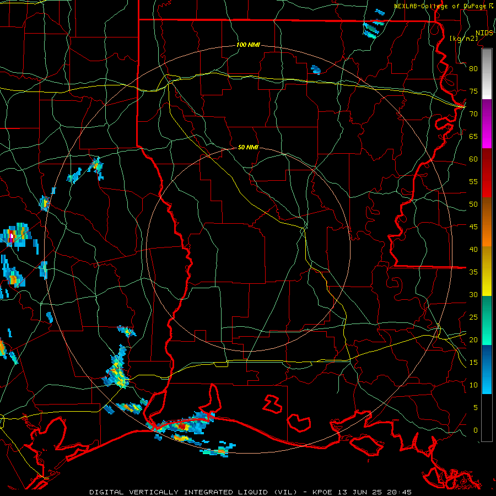
Task: Click the 80 value on the VIL scale
Action: 473,69
